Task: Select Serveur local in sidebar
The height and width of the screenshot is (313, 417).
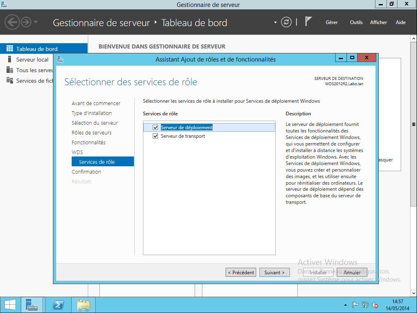Action: pos(32,60)
